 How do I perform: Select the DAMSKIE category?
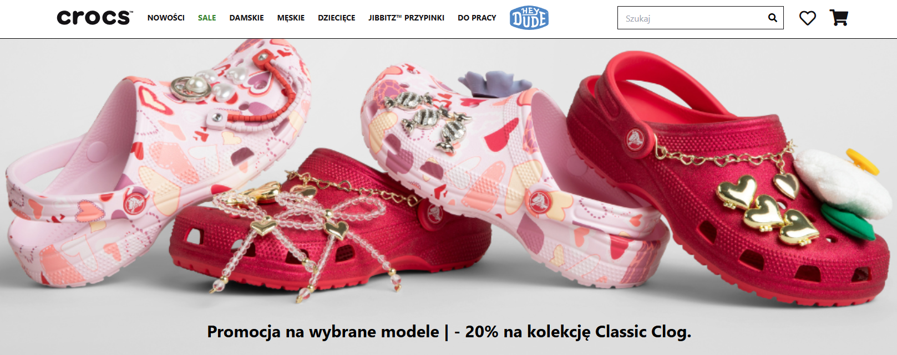pyautogui.click(x=247, y=18)
